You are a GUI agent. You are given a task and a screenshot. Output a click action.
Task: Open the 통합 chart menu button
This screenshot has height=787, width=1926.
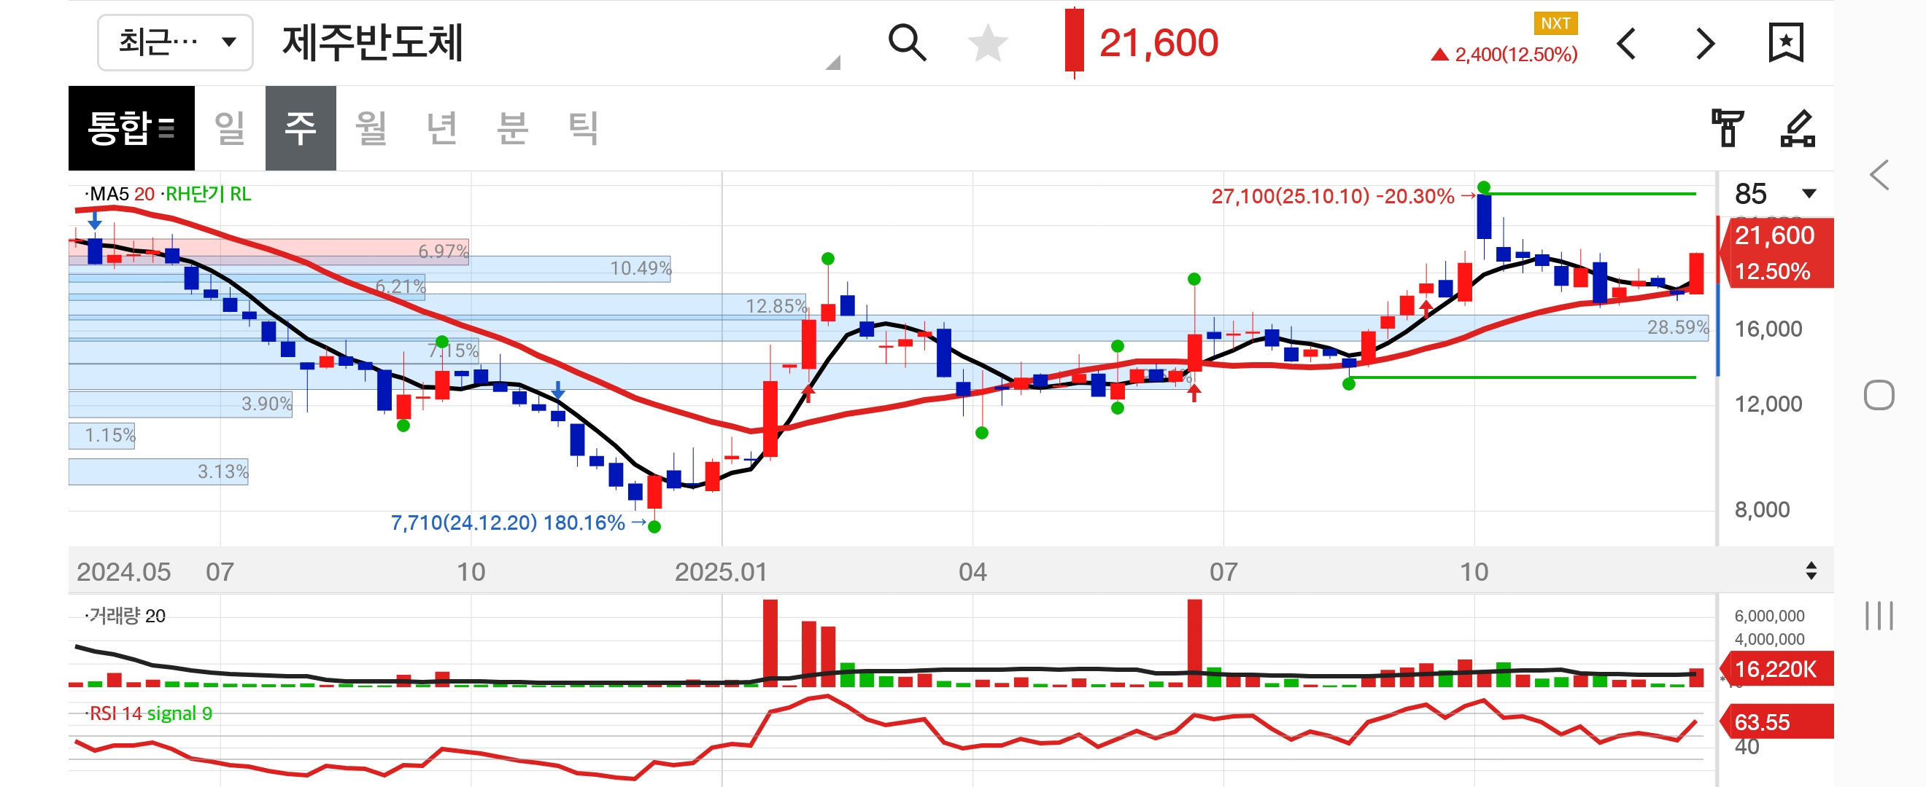(131, 128)
